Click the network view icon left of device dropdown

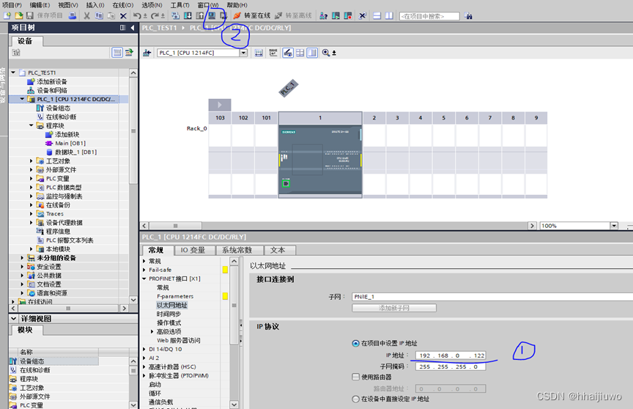147,53
